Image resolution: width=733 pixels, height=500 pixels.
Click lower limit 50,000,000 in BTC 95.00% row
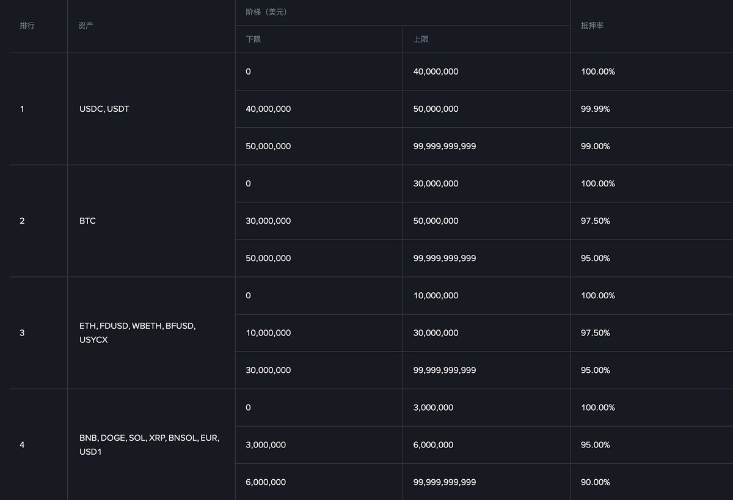268,258
